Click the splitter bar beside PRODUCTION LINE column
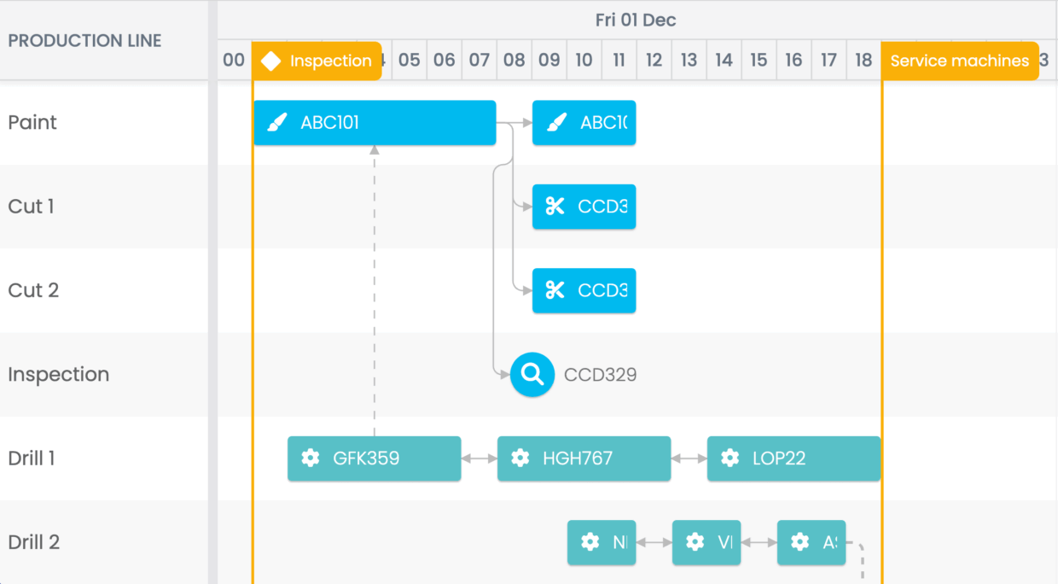 tap(212, 292)
